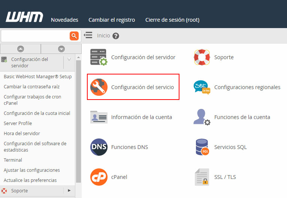Open Novedades in the top menu
This screenshot has width=287, height=198.
point(64,20)
